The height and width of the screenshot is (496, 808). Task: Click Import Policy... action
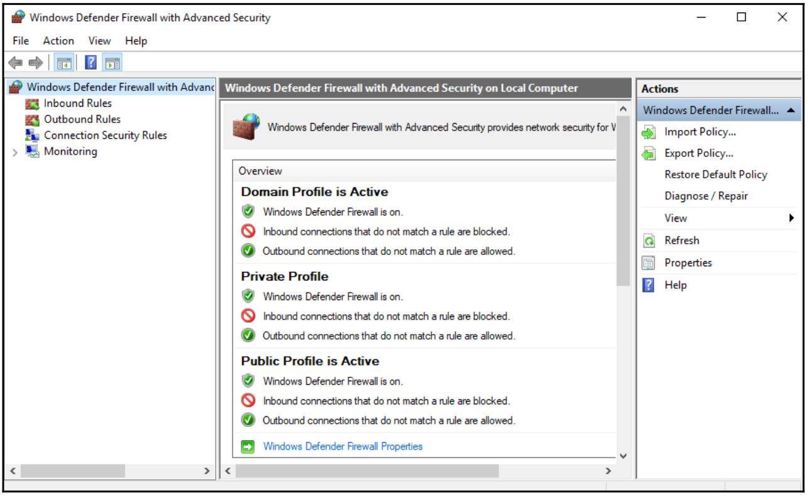pyautogui.click(x=700, y=132)
